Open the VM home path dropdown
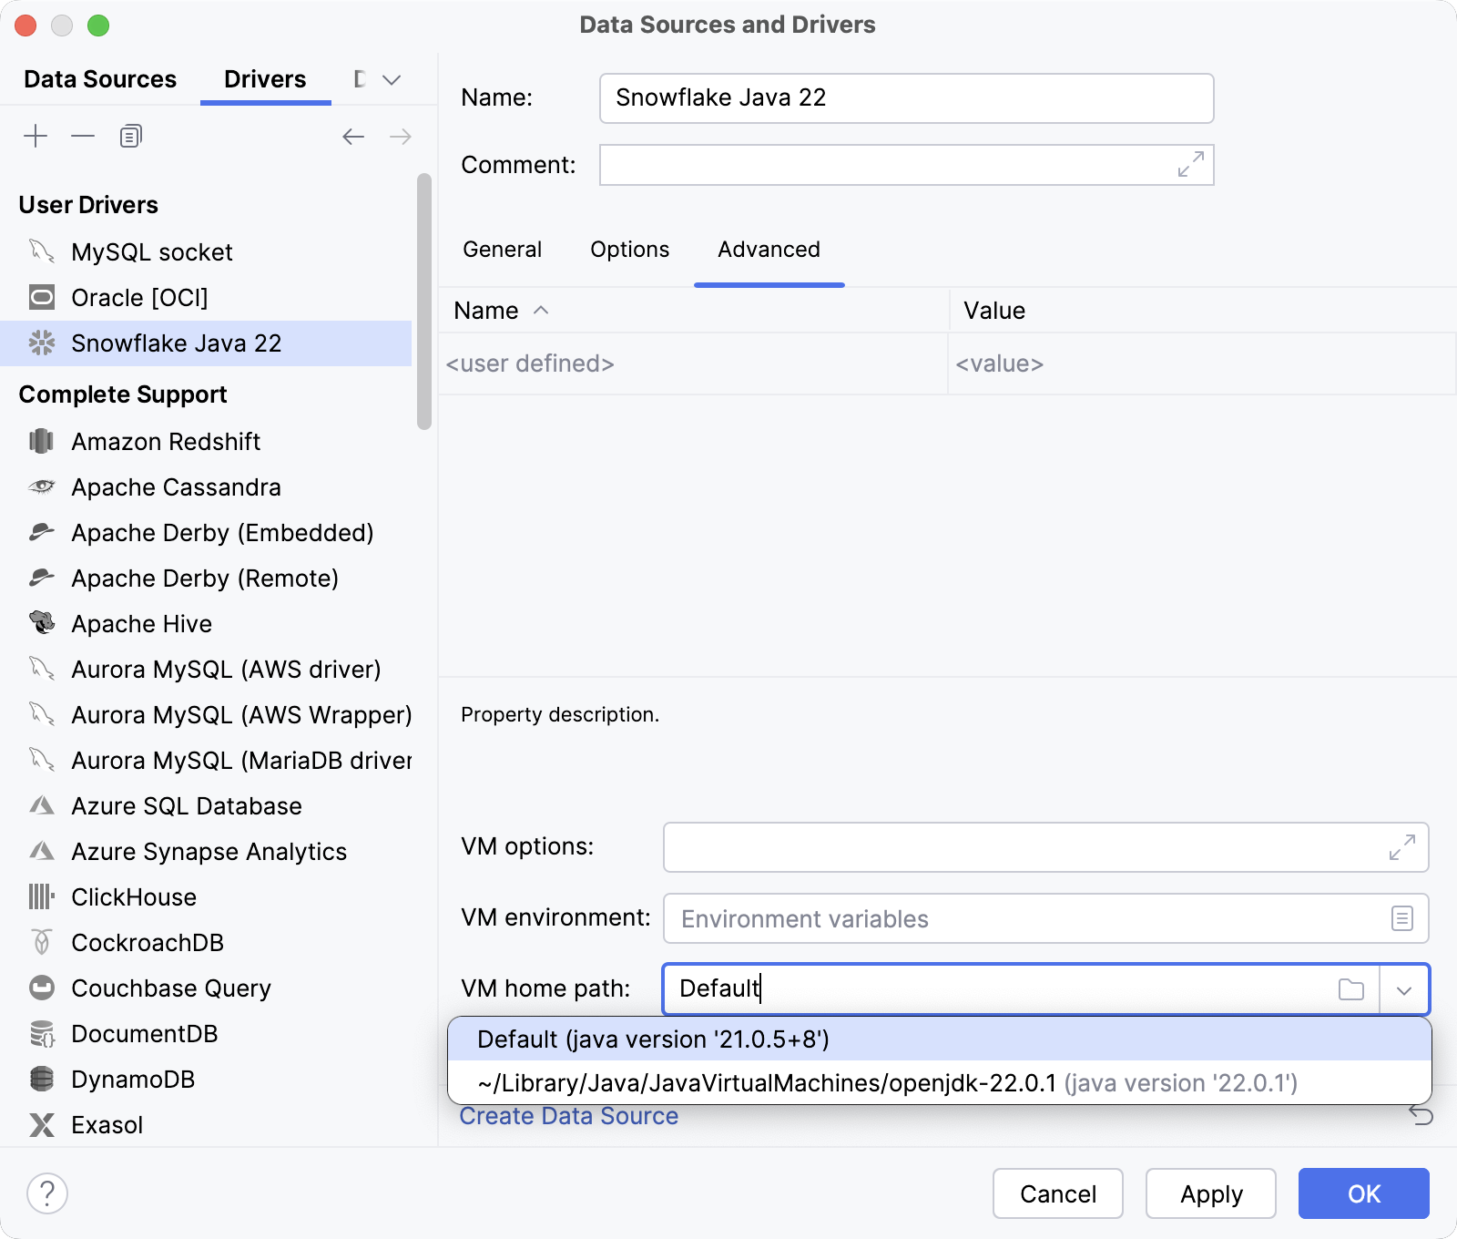 click(1406, 989)
